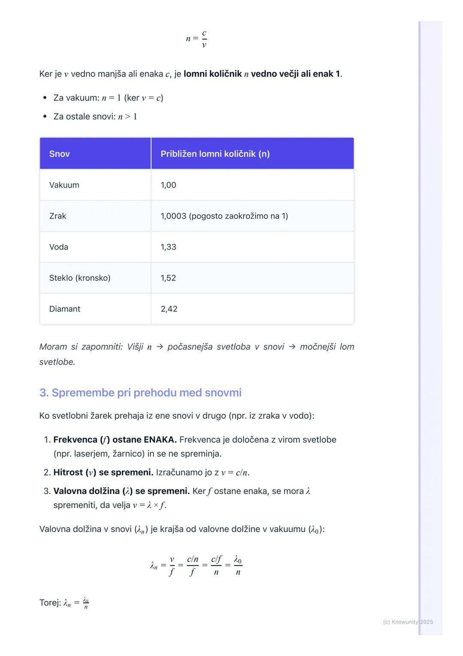Select the 'Vakuum' table cell
The image size is (463, 656).
coord(64,185)
